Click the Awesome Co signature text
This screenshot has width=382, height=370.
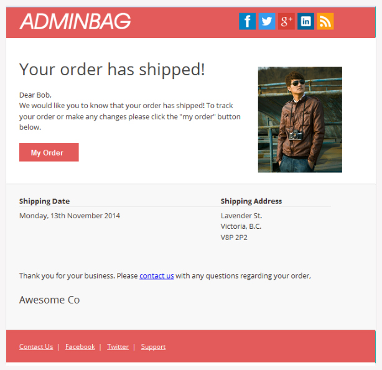(49, 300)
